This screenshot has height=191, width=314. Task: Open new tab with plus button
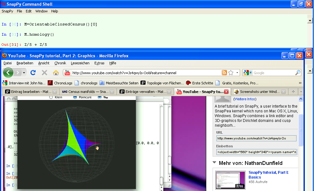pyautogui.click(x=293, y=92)
